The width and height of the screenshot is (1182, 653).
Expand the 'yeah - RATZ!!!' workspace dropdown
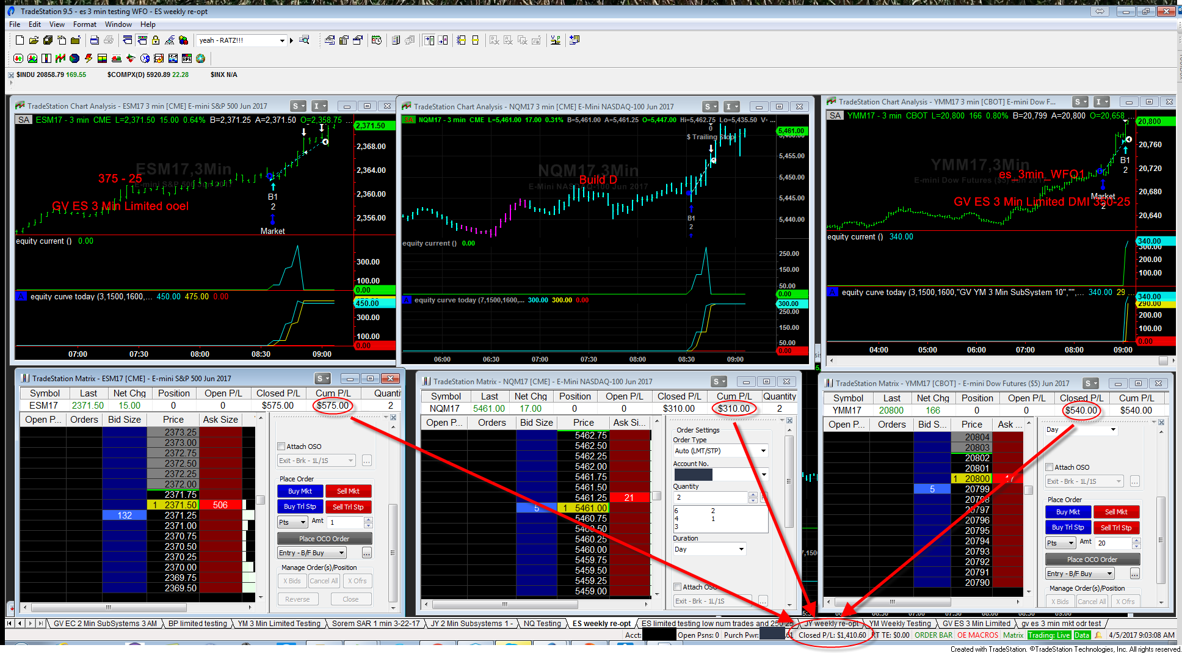click(x=282, y=41)
